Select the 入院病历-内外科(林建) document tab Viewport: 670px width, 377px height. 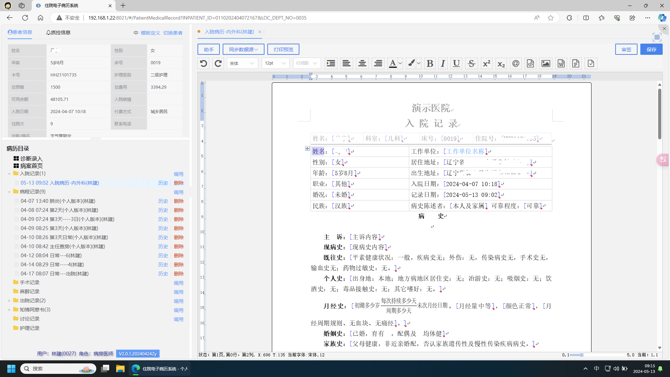229,32
